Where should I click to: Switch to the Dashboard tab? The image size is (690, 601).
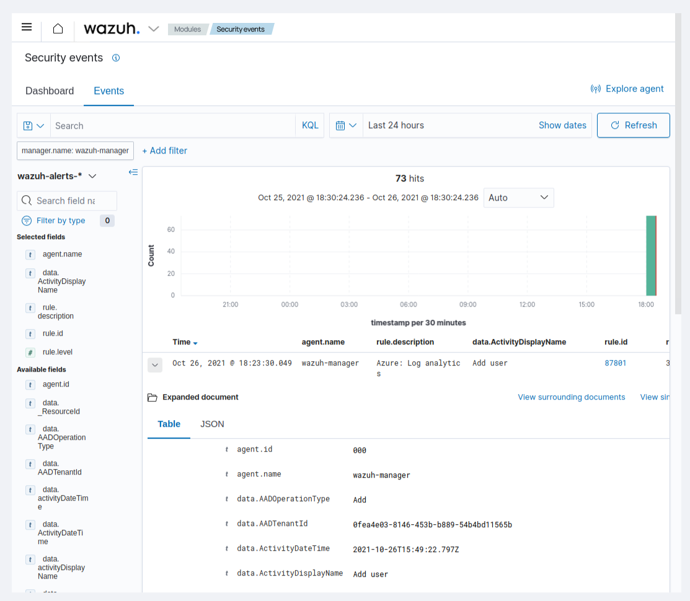(x=50, y=90)
